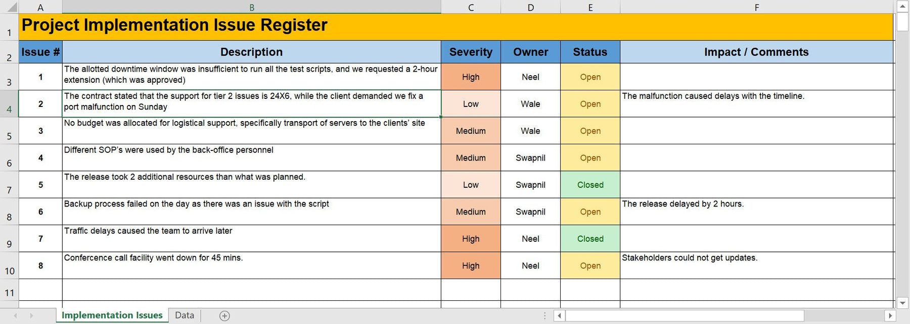Select column B header
The image size is (910, 324).
point(251,7)
